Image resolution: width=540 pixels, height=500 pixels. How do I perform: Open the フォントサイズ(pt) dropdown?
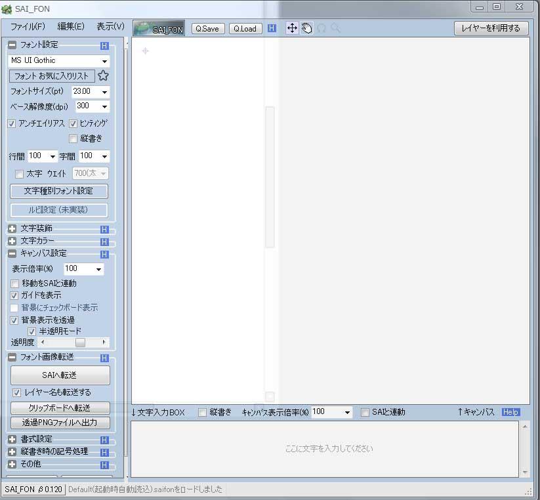coord(104,92)
